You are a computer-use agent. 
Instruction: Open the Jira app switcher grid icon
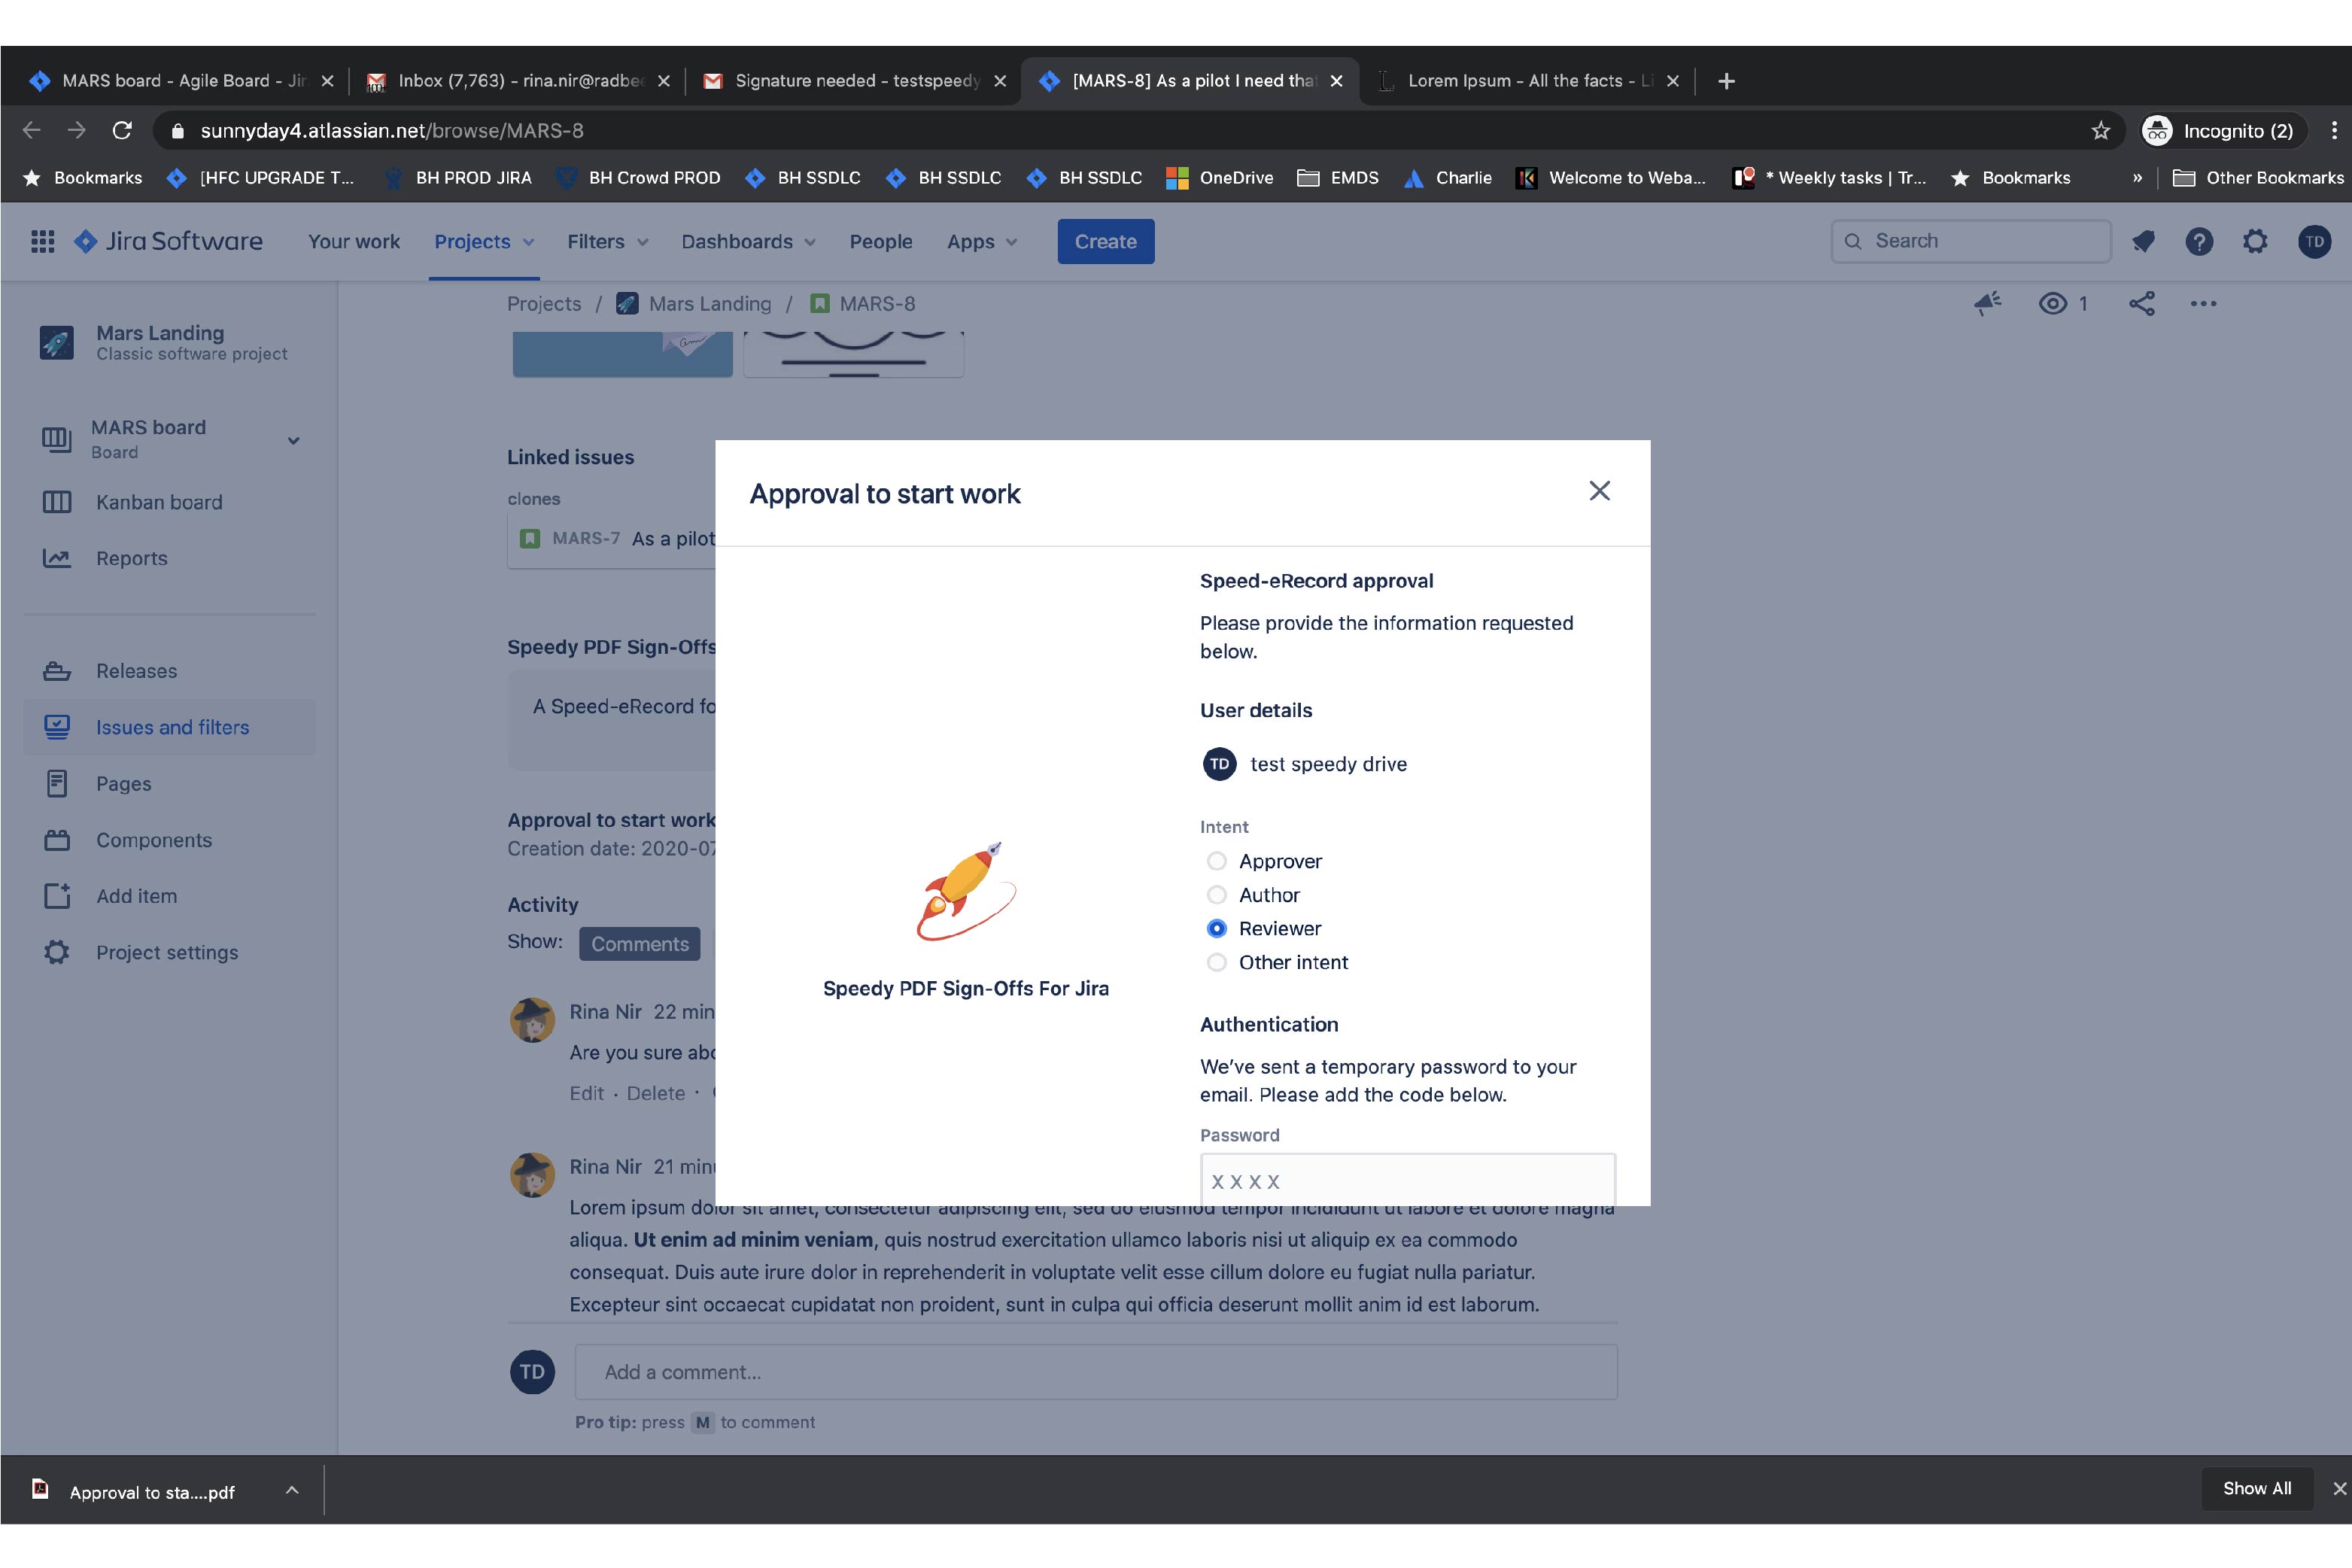coord(42,241)
